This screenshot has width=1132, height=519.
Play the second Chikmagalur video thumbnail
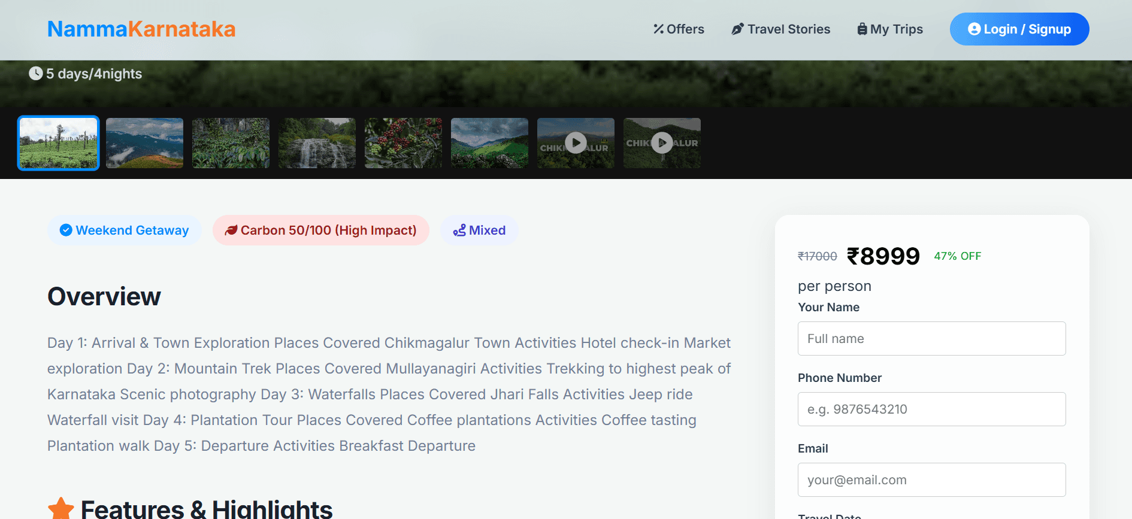coord(662,143)
